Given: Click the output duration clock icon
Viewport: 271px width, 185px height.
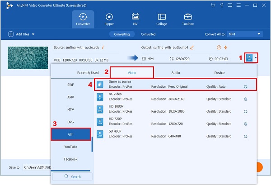Looking at the screenshot, I should click(x=210, y=59).
